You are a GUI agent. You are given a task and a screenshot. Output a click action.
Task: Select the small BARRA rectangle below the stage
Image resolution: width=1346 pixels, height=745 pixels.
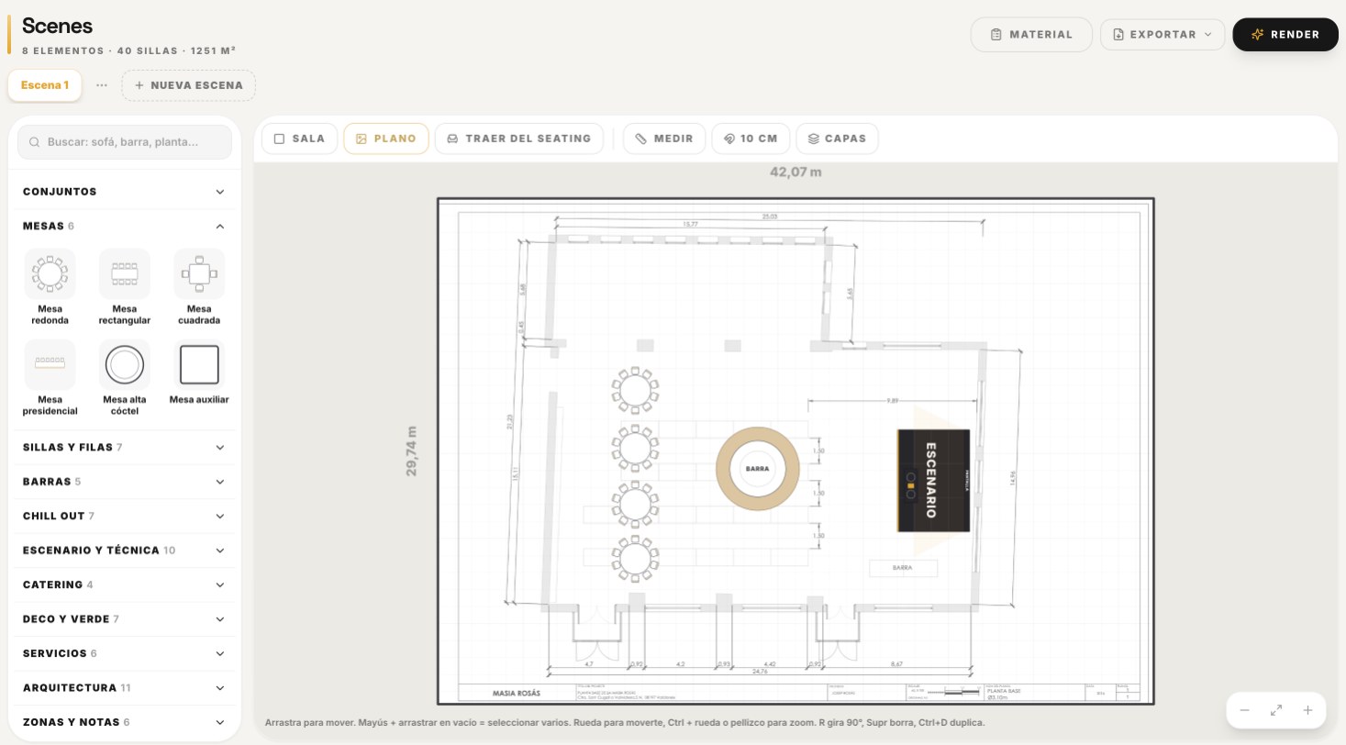[903, 568]
